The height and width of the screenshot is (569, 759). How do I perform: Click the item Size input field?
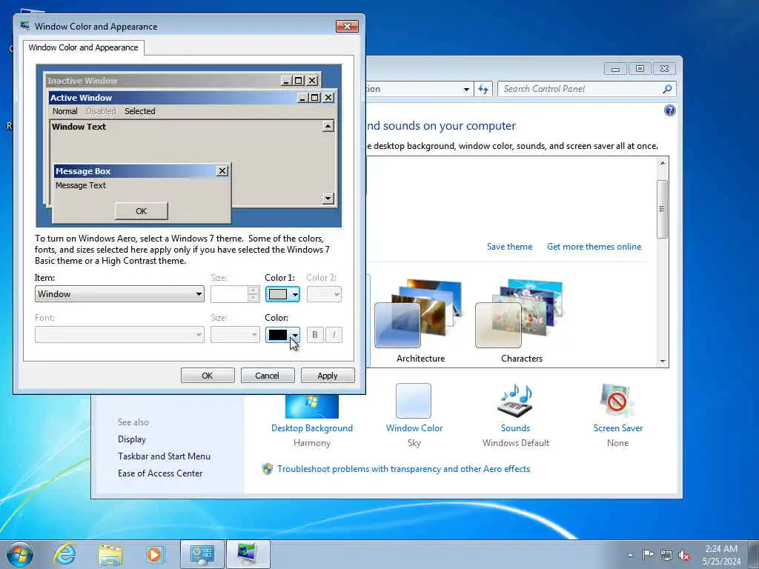tap(229, 294)
